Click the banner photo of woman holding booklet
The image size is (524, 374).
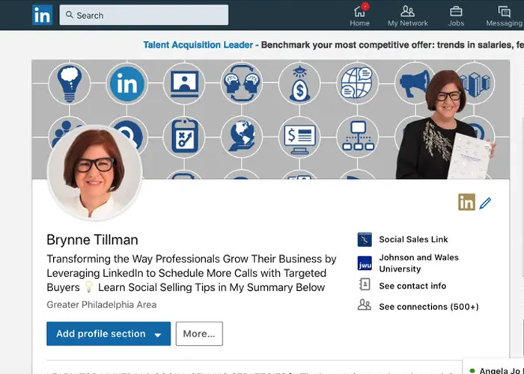(445, 125)
